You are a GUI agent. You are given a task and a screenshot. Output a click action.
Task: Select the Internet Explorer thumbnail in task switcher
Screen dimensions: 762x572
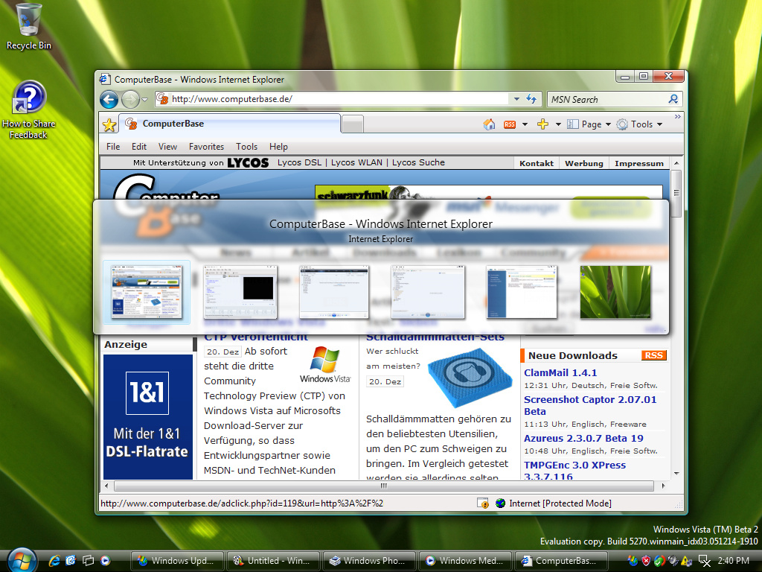147,292
